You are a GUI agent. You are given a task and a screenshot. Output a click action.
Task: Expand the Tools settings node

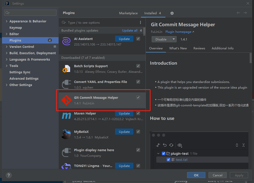click(7, 66)
